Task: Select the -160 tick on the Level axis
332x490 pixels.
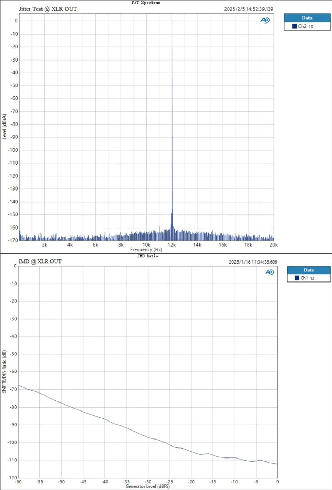Action: click(x=13, y=228)
